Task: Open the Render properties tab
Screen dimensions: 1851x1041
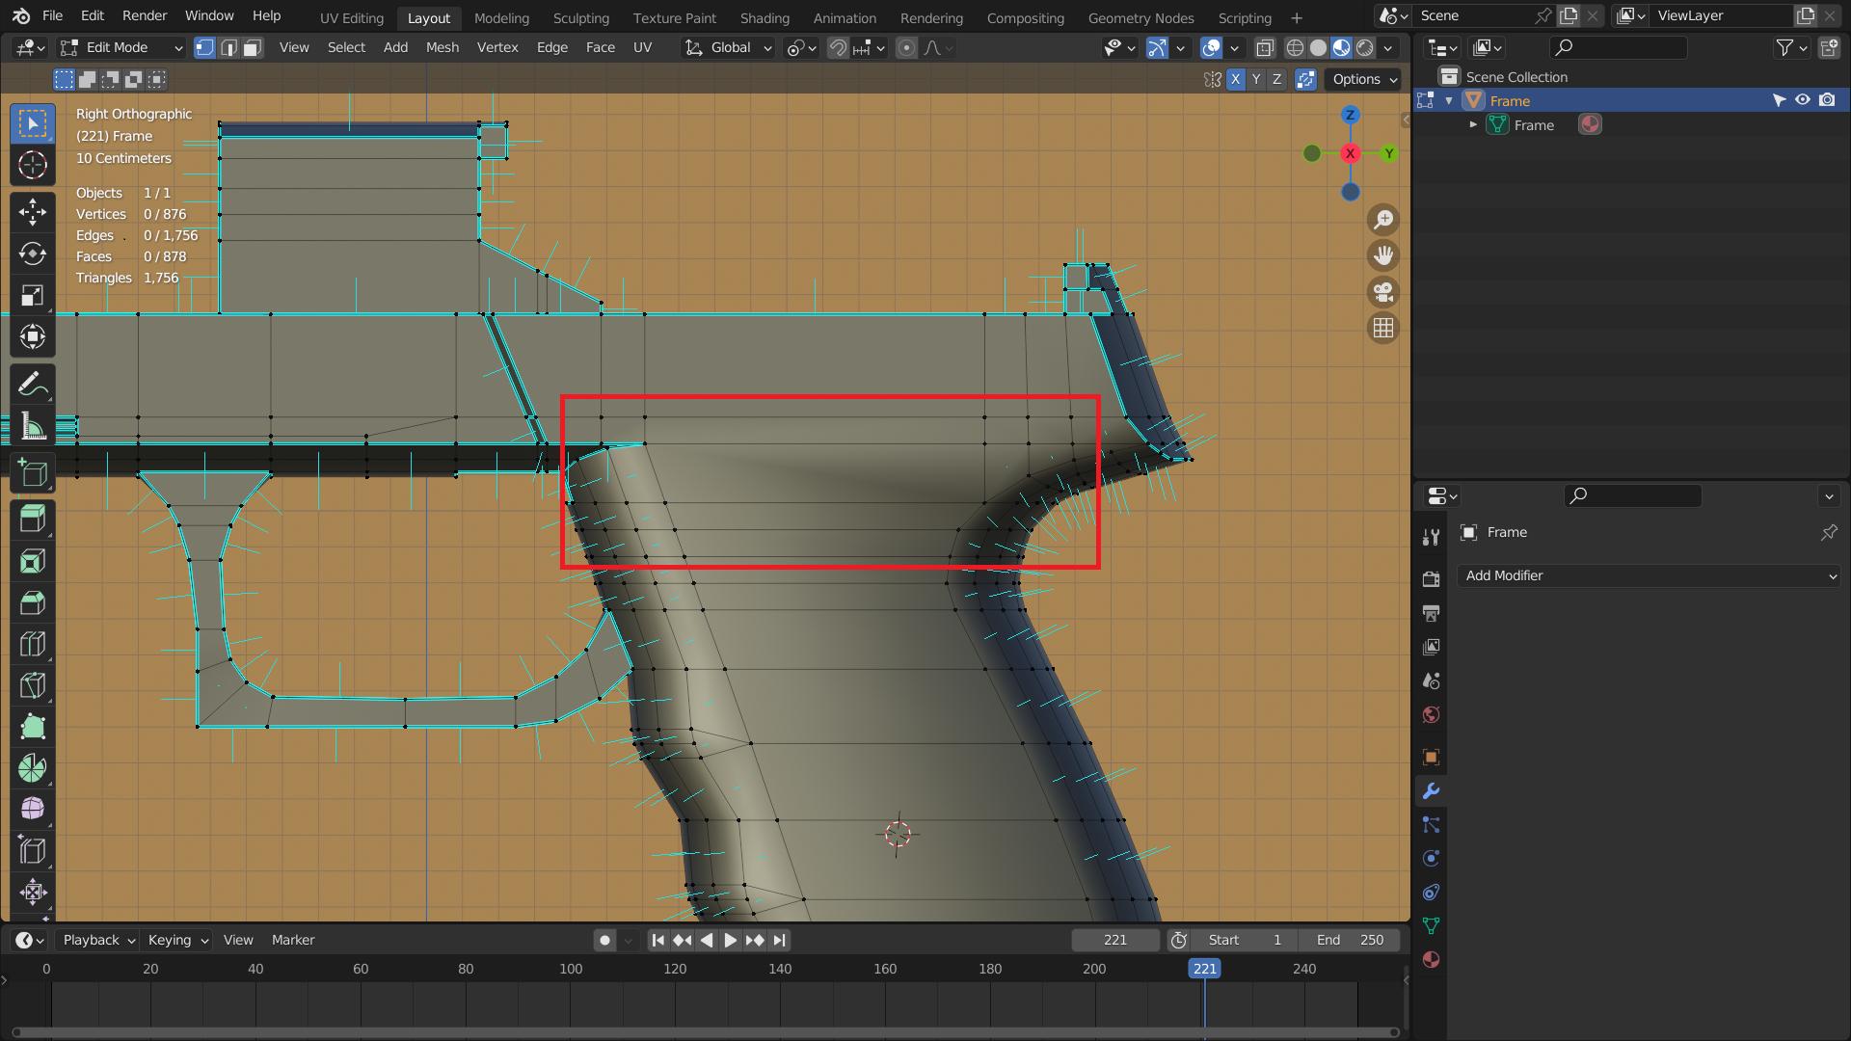Action: coord(1431,578)
